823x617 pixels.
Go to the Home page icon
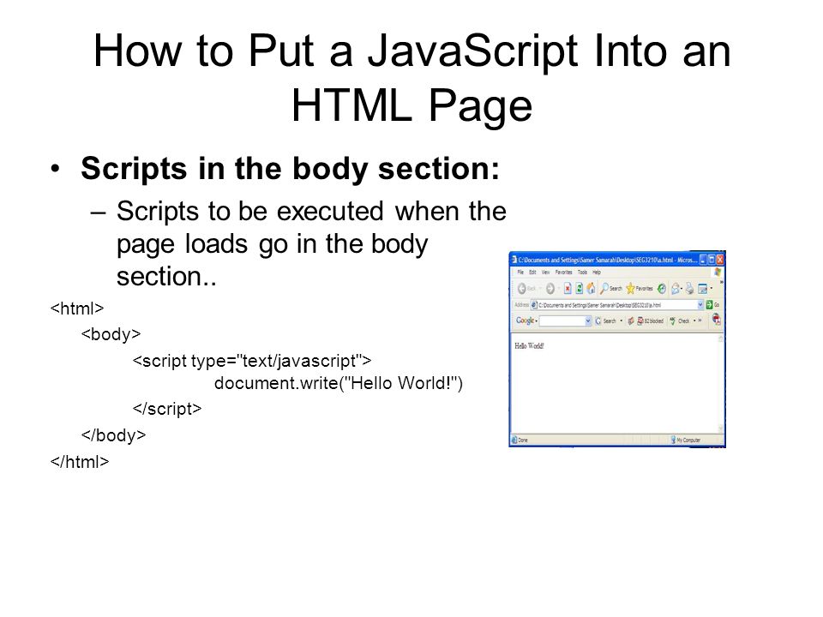(x=591, y=288)
